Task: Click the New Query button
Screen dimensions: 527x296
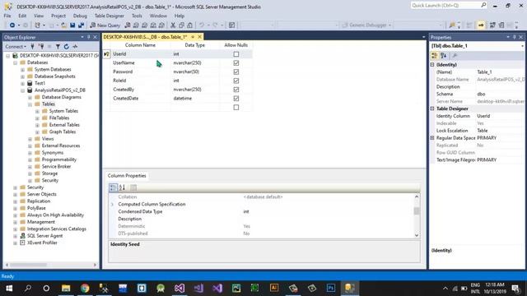Action: pos(105,25)
